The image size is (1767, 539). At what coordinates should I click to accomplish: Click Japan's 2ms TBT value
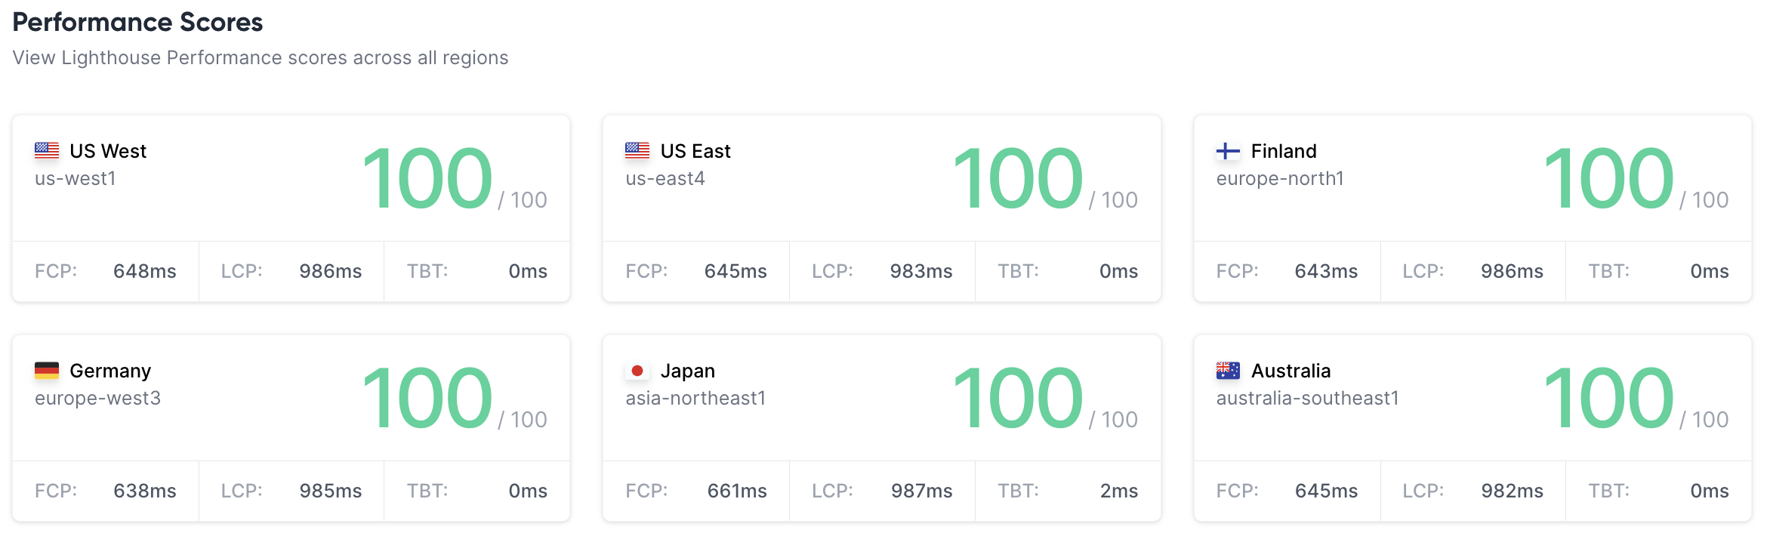click(1118, 491)
